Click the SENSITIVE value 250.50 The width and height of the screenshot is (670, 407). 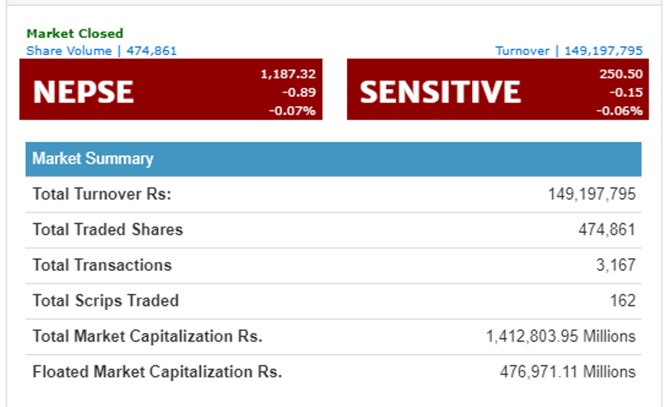pyautogui.click(x=621, y=74)
